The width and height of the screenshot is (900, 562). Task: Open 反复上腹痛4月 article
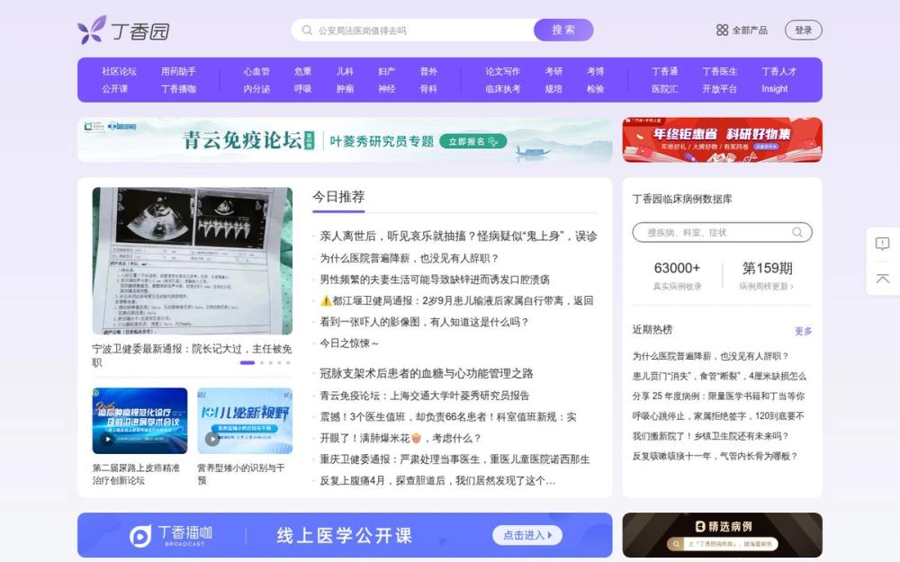tap(437, 480)
